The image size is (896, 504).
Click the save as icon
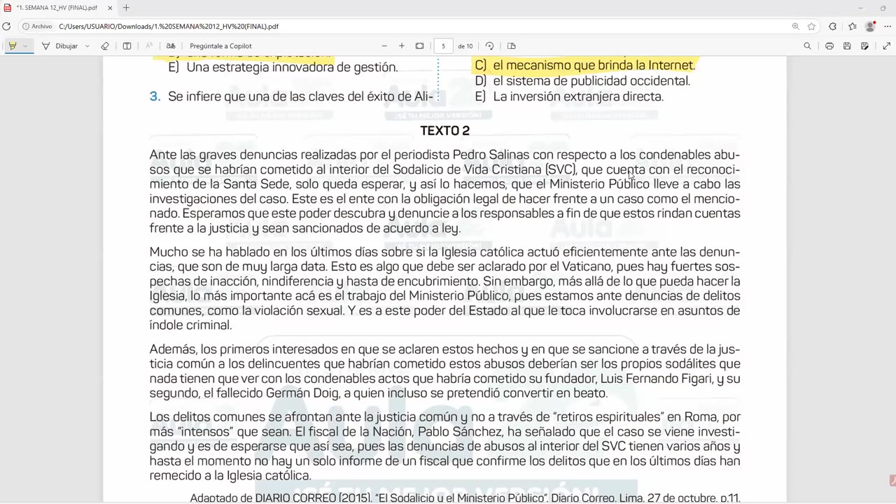click(865, 46)
